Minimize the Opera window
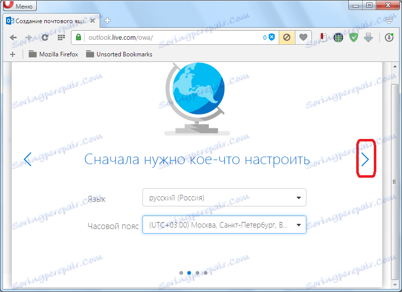Image resolution: width=402 pixels, height=292 pixels. tap(356, 5)
